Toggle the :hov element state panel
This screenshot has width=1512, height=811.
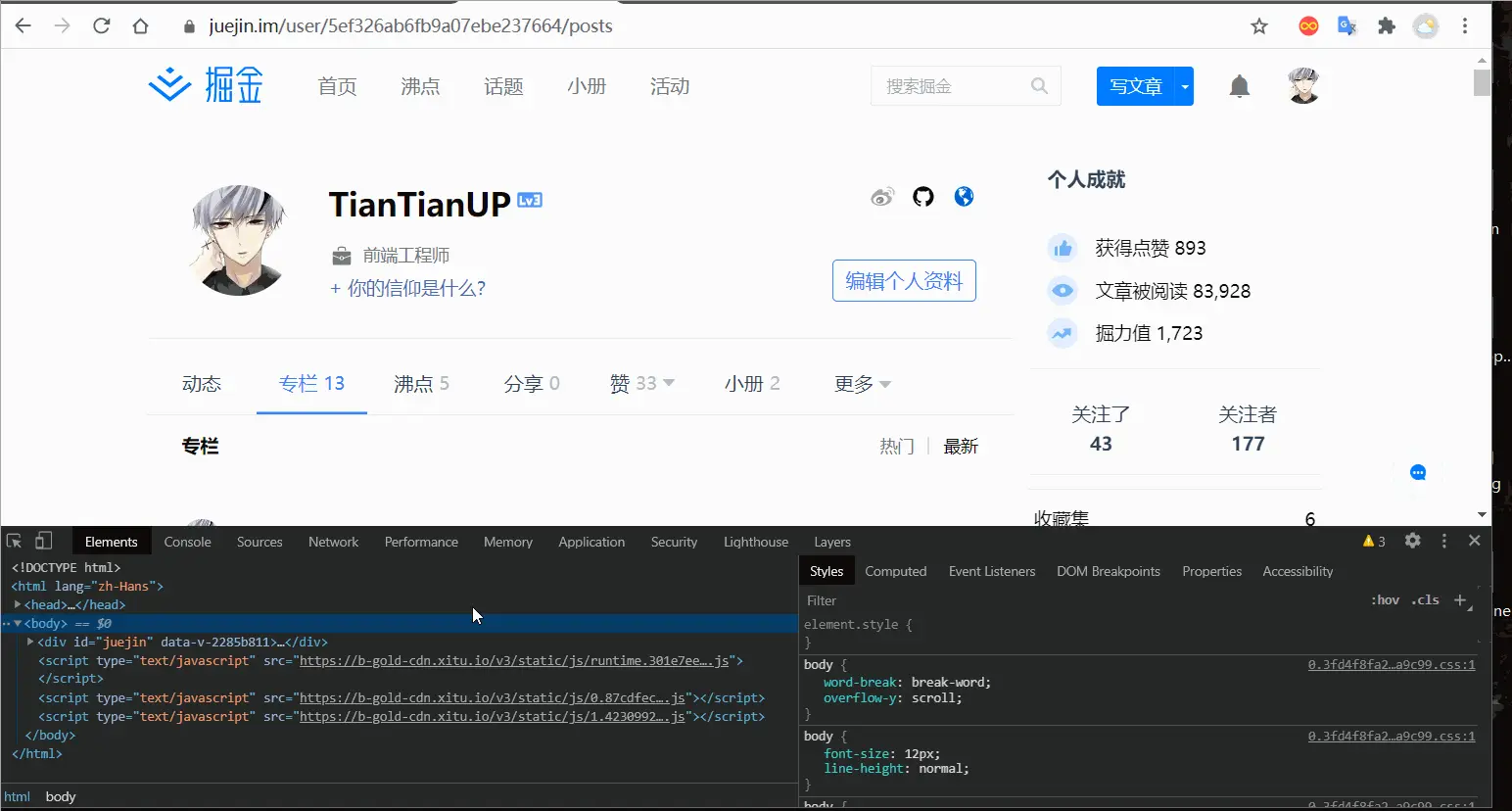tap(1385, 600)
